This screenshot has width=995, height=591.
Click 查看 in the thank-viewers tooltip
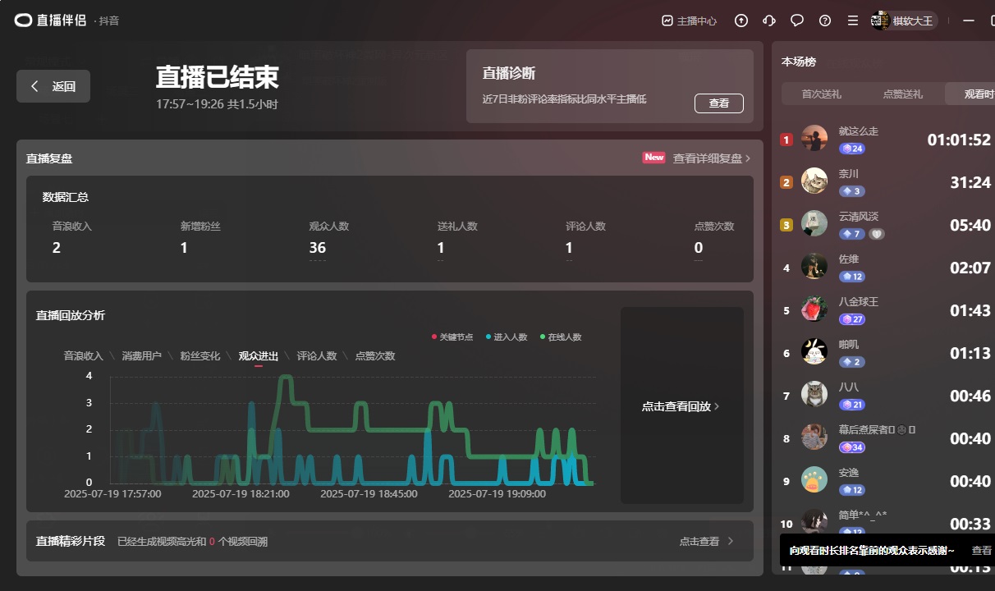(981, 550)
